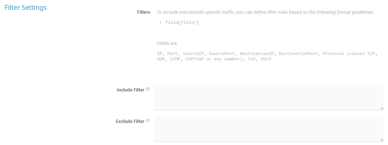Click the 'Fields are:' caption

pos(167,43)
